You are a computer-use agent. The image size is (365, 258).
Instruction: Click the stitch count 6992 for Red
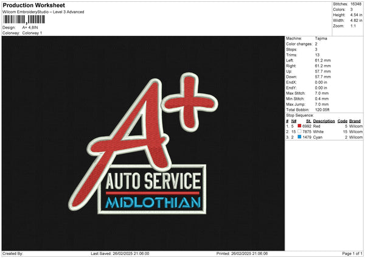(x=307, y=126)
